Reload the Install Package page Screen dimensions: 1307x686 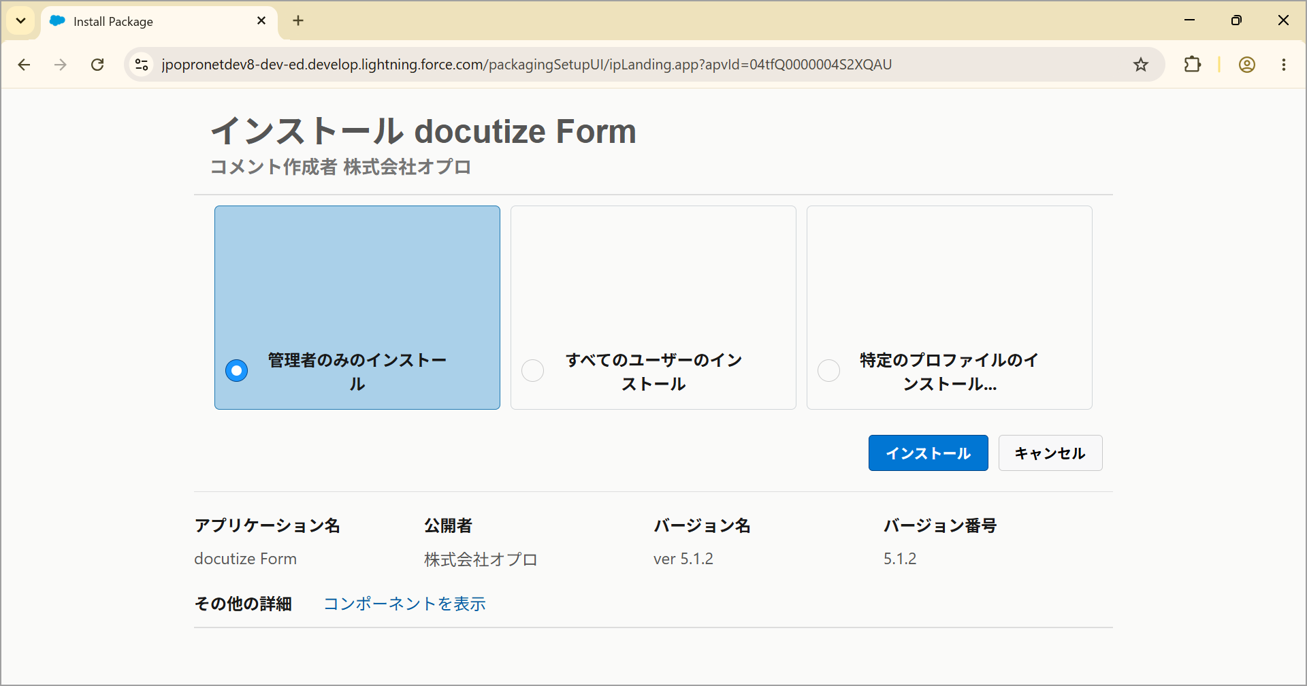(x=97, y=65)
